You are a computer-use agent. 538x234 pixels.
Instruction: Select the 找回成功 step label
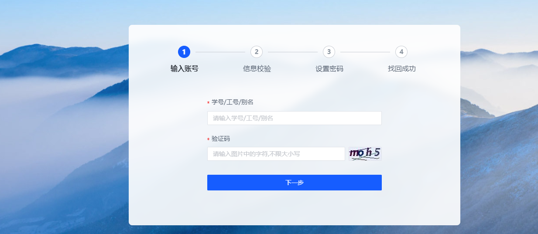tap(402, 69)
